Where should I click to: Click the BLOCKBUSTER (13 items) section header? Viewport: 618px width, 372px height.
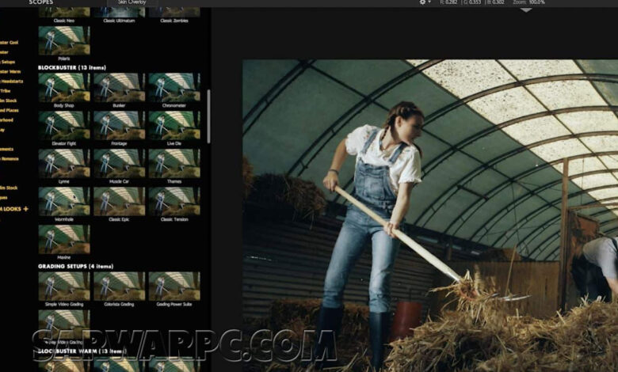point(72,68)
